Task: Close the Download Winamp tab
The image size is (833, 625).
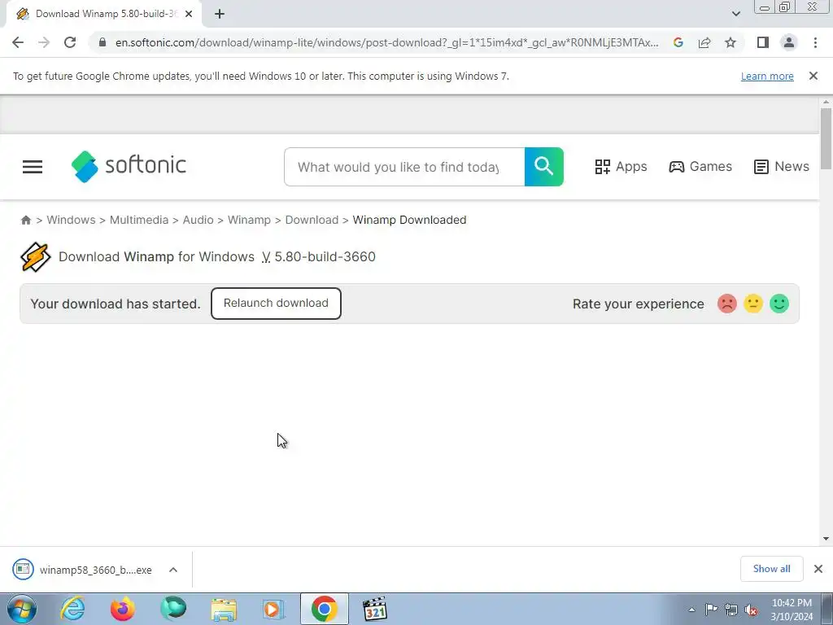Action: click(x=188, y=14)
